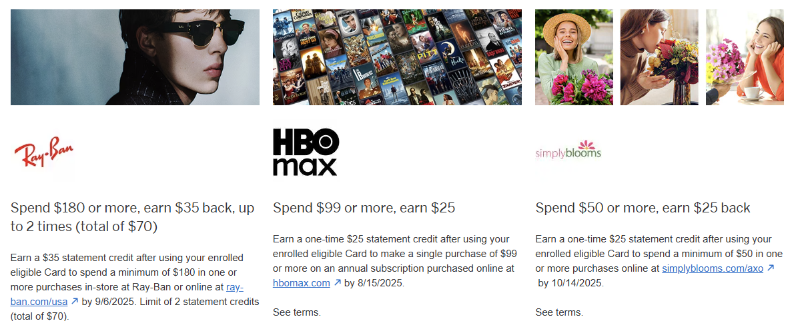Click external-link arrow after simplyblooms.com/axo
Screen dimensions: 794x321
[x=771, y=268]
